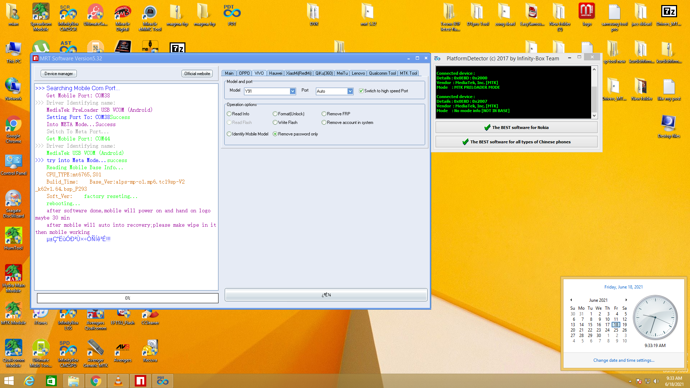Viewport: 690px width, 388px height.
Task: Open EasySamsu... desktop icon
Action: pos(532,14)
